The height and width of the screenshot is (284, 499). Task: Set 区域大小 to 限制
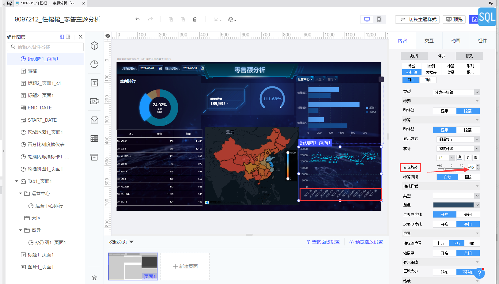coord(444,272)
